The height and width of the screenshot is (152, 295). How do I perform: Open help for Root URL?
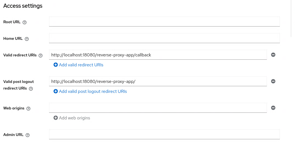pos(25,22)
